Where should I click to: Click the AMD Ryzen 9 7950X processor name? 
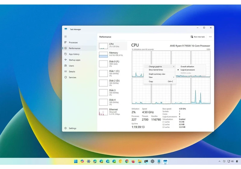coord(190,46)
